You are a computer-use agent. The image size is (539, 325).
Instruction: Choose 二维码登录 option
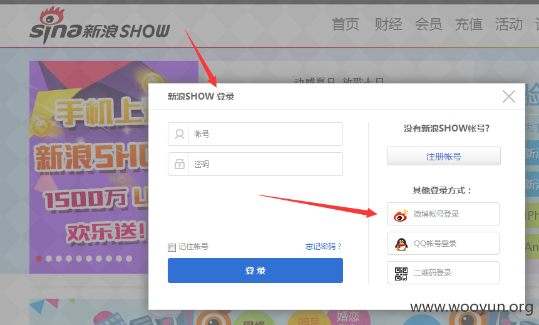pos(443,273)
